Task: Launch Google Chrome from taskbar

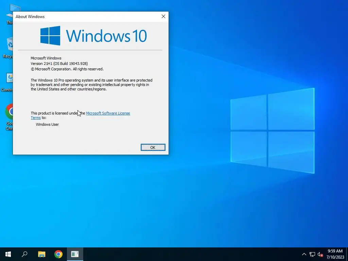Action: pos(58,254)
